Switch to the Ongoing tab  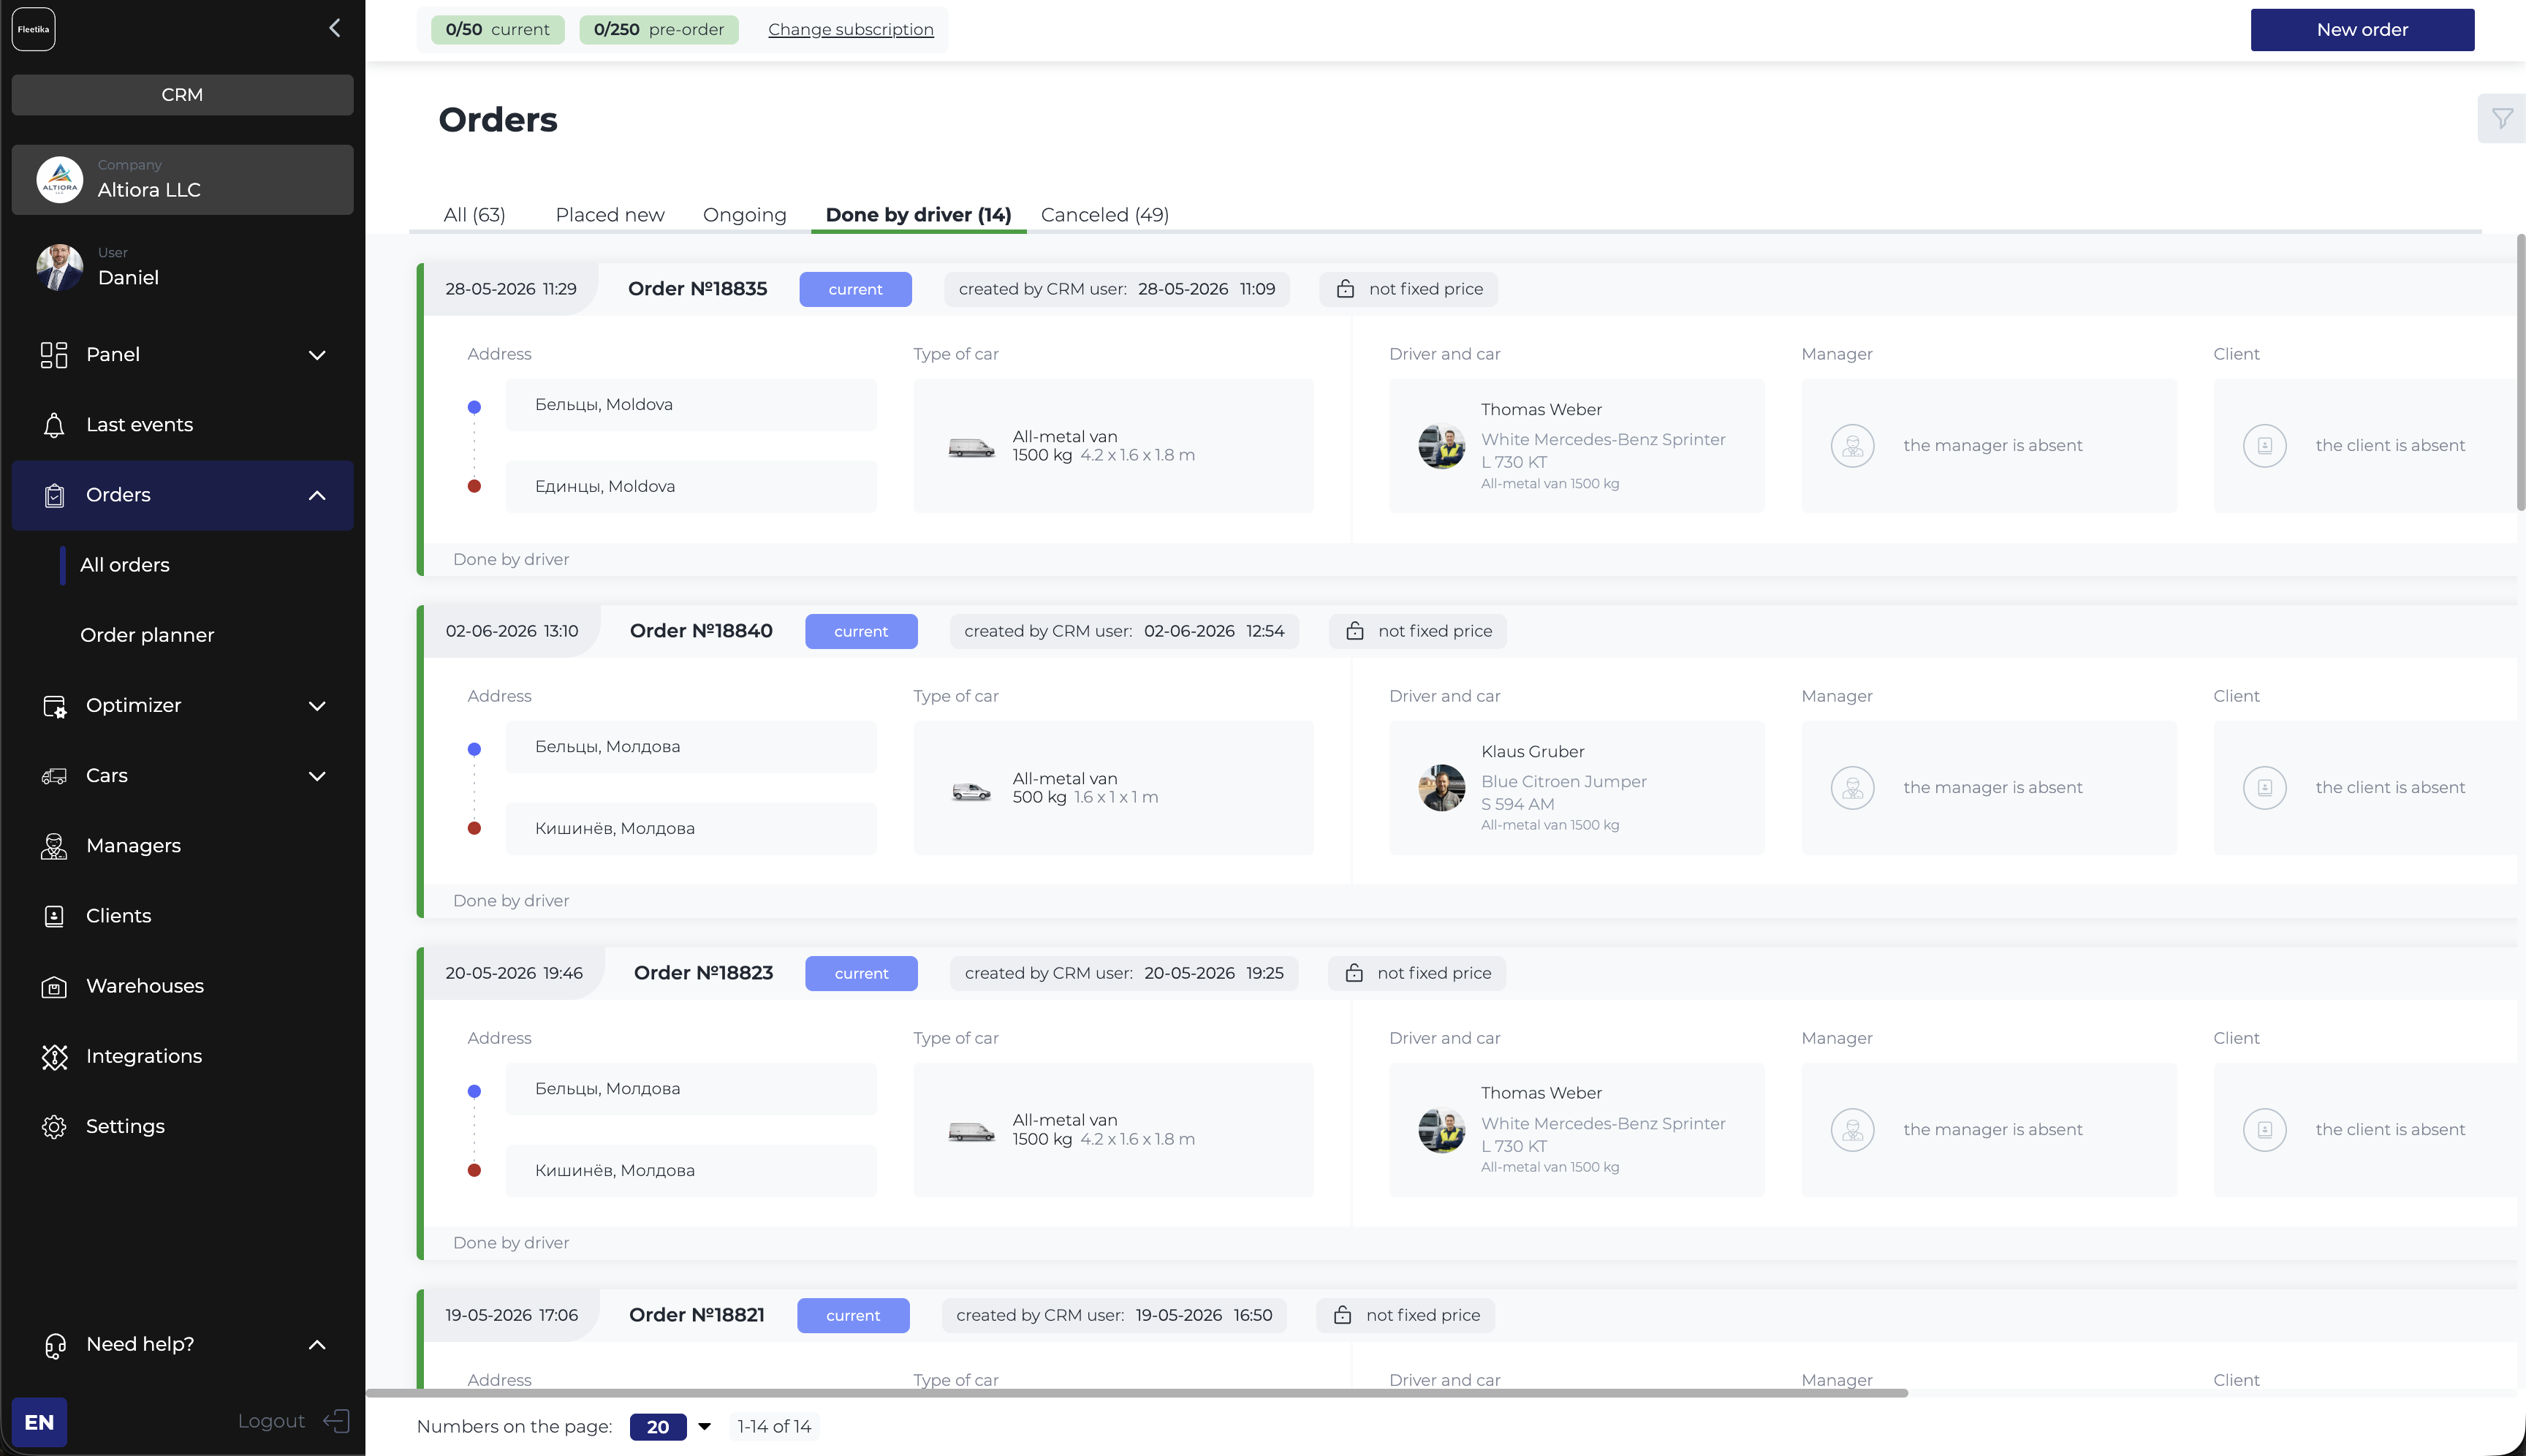(x=744, y=215)
